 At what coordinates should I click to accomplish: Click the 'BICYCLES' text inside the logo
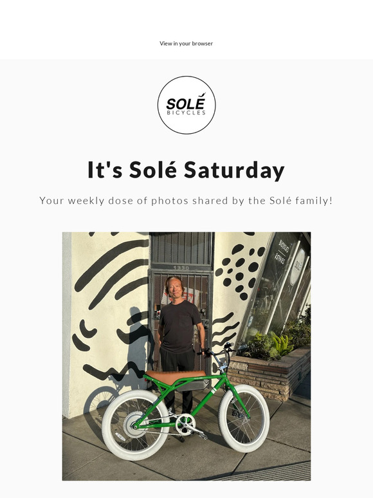[x=186, y=113]
